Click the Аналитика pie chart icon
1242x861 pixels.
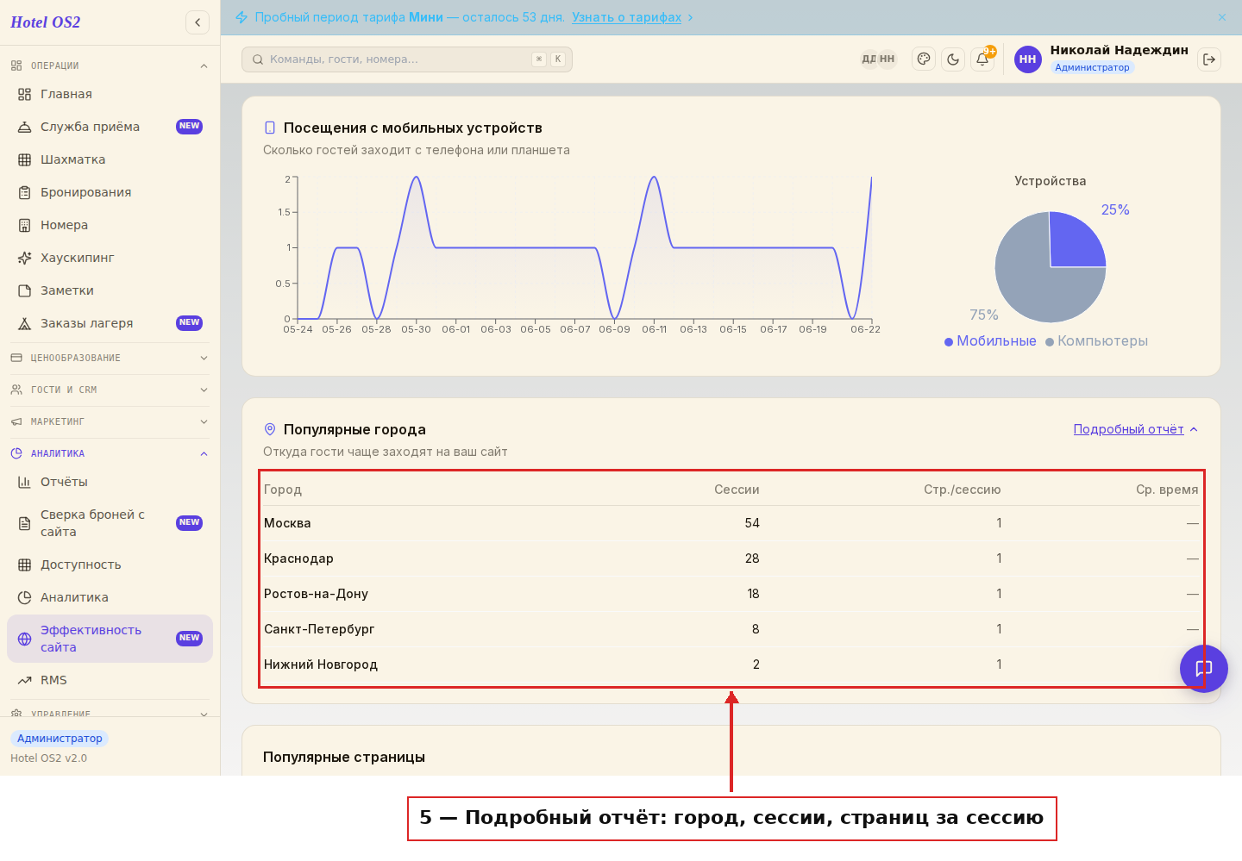tap(24, 597)
